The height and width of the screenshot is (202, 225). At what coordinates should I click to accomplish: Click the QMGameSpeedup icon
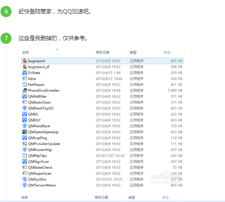[x=24, y=132]
